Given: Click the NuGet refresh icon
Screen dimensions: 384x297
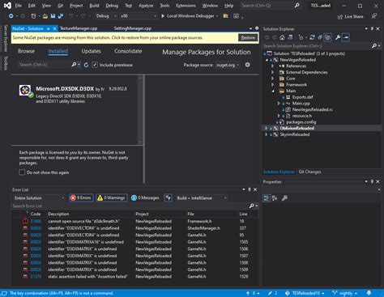Looking at the screenshot, I should click(86, 65).
